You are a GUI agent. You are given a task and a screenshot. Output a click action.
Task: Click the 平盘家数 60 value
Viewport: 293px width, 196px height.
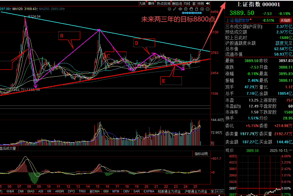point(290,106)
